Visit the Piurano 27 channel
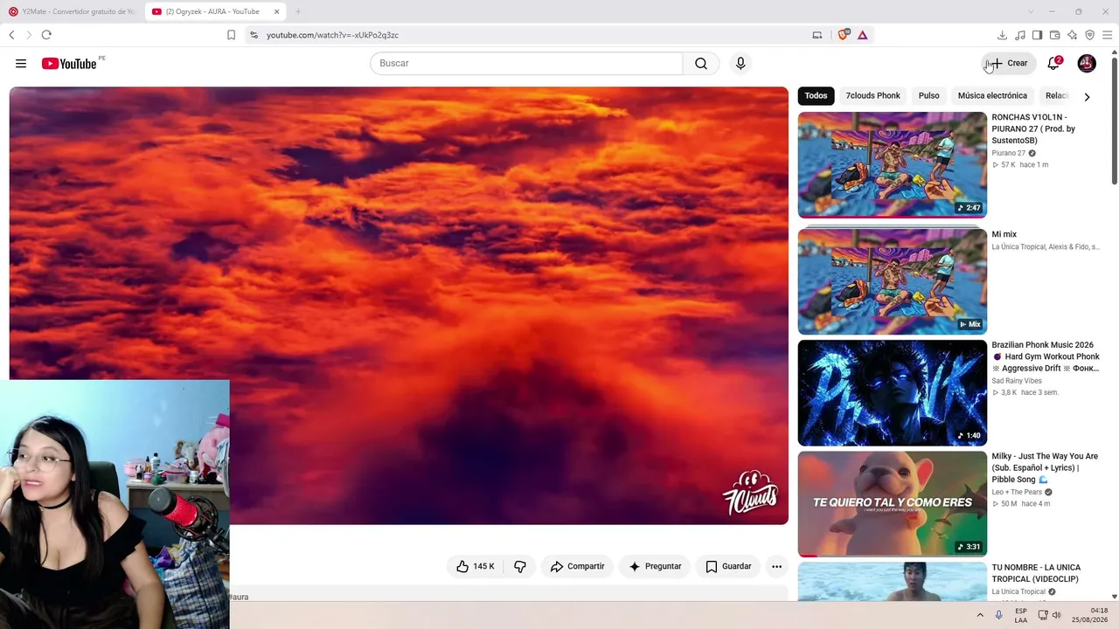This screenshot has width=1119, height=629. (x=1008, y=153)
